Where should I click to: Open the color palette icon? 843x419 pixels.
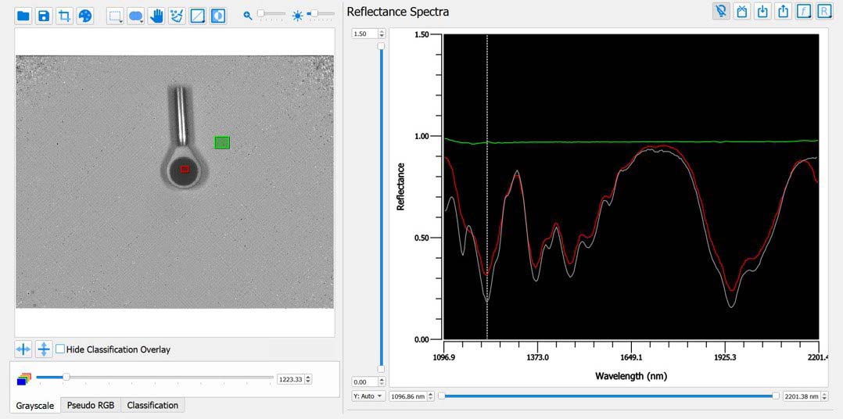(84, 16)
